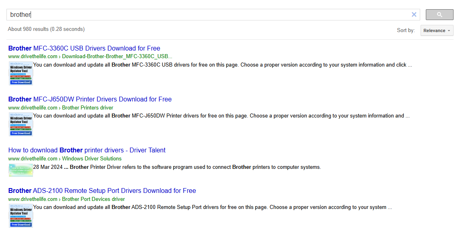This screenshot has width=462, height=235.
Task: Click ADS-2100 Remote Setup Port description snippet
Action: 212,207
